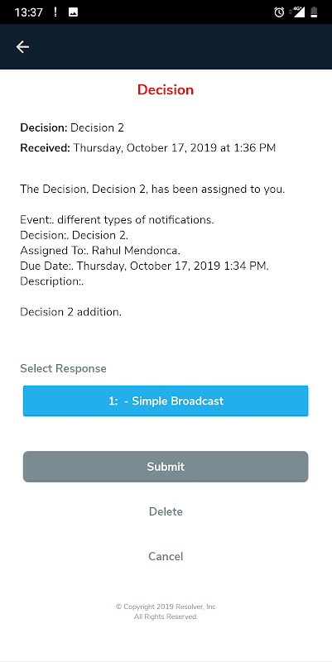Tap the 13:37 clock in status bar
This screenshot has height=662, width=332.
(x=29, y=12)
